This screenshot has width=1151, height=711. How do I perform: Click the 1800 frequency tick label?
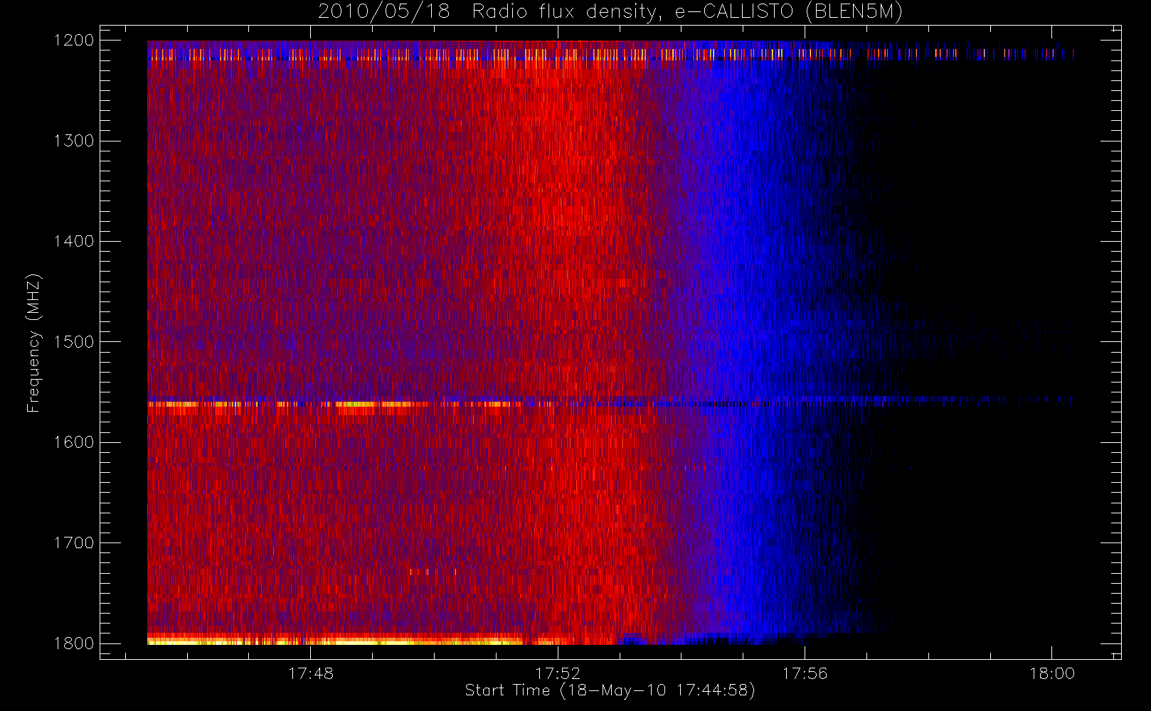[74, 643]
